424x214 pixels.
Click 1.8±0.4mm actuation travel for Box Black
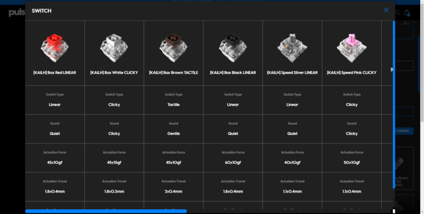pos(233,192)
